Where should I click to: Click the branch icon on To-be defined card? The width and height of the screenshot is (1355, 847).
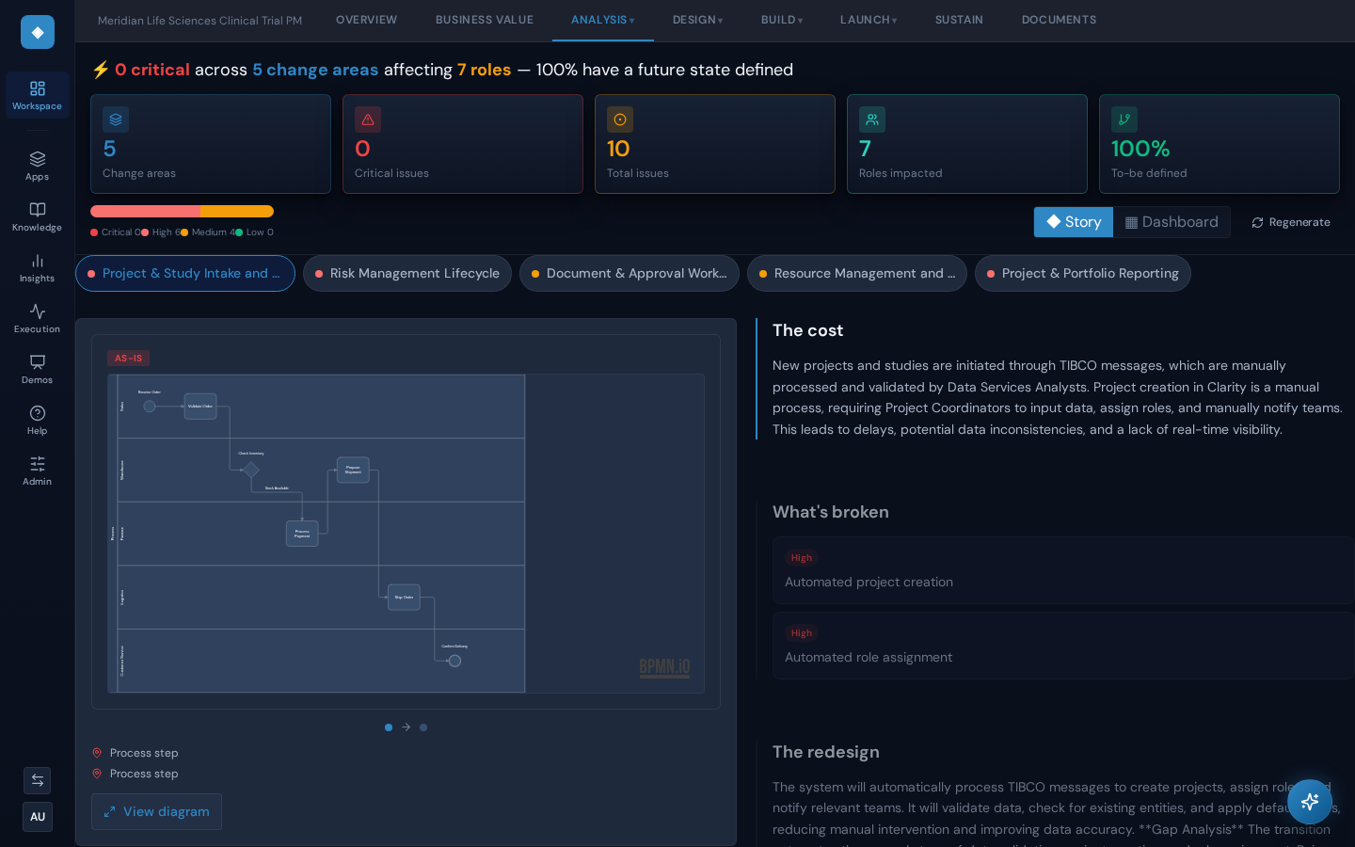(x=1124, y=120)
